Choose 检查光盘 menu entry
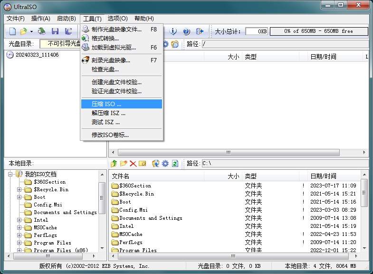Screen dimensions: 373x274 (122, 69)
